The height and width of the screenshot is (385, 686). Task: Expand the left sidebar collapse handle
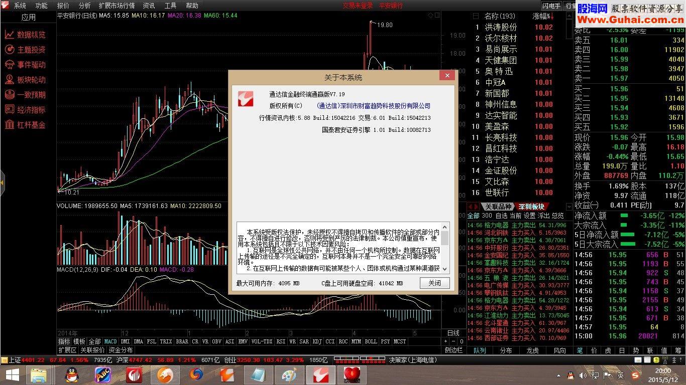pos(2,183)
